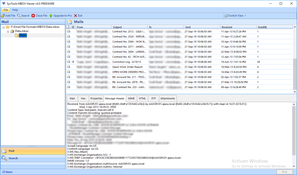Click the SysTools app icon in title bar

pyautogui.click(x=4, y=3)
